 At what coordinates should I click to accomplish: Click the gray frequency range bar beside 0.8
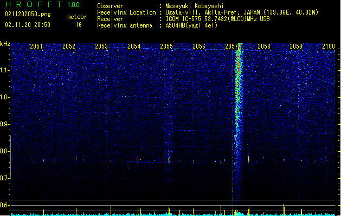tap(11, 157)
